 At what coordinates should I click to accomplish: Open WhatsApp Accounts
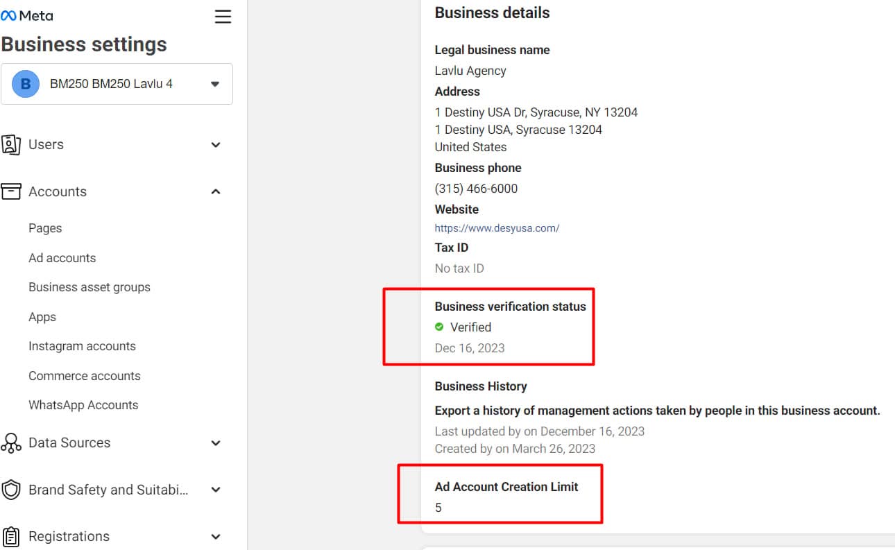pyautogui.click(x=83, y=405)
